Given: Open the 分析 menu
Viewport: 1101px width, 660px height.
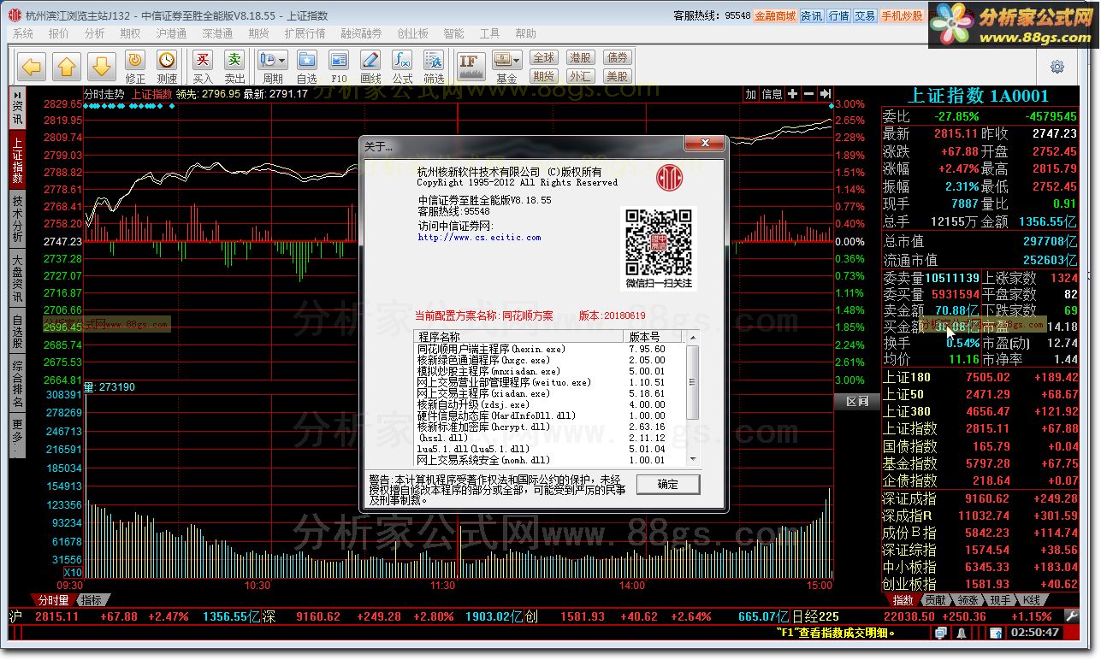Looking at the screenshot, I should 95,33.
